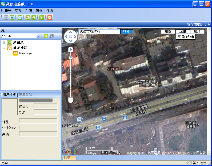
Task: Uncheck the 显示标签 checkbox
Action: 179,37
